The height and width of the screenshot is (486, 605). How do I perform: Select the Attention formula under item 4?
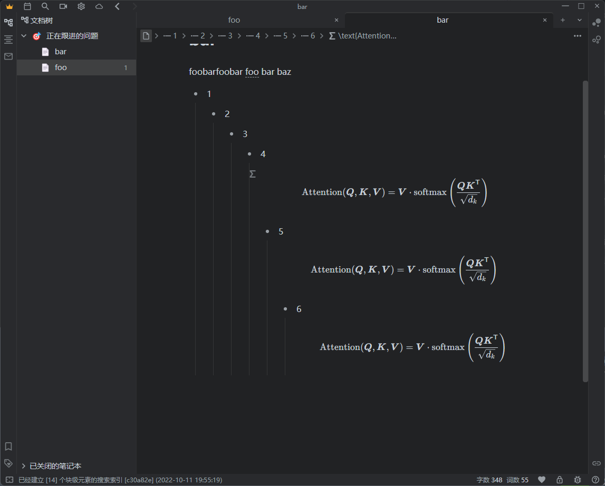click(395, 192)
